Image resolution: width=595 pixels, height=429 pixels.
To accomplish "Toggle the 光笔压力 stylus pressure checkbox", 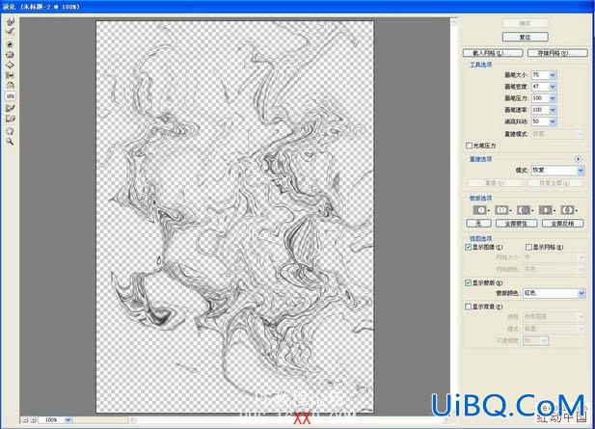I will coord(469,146).
